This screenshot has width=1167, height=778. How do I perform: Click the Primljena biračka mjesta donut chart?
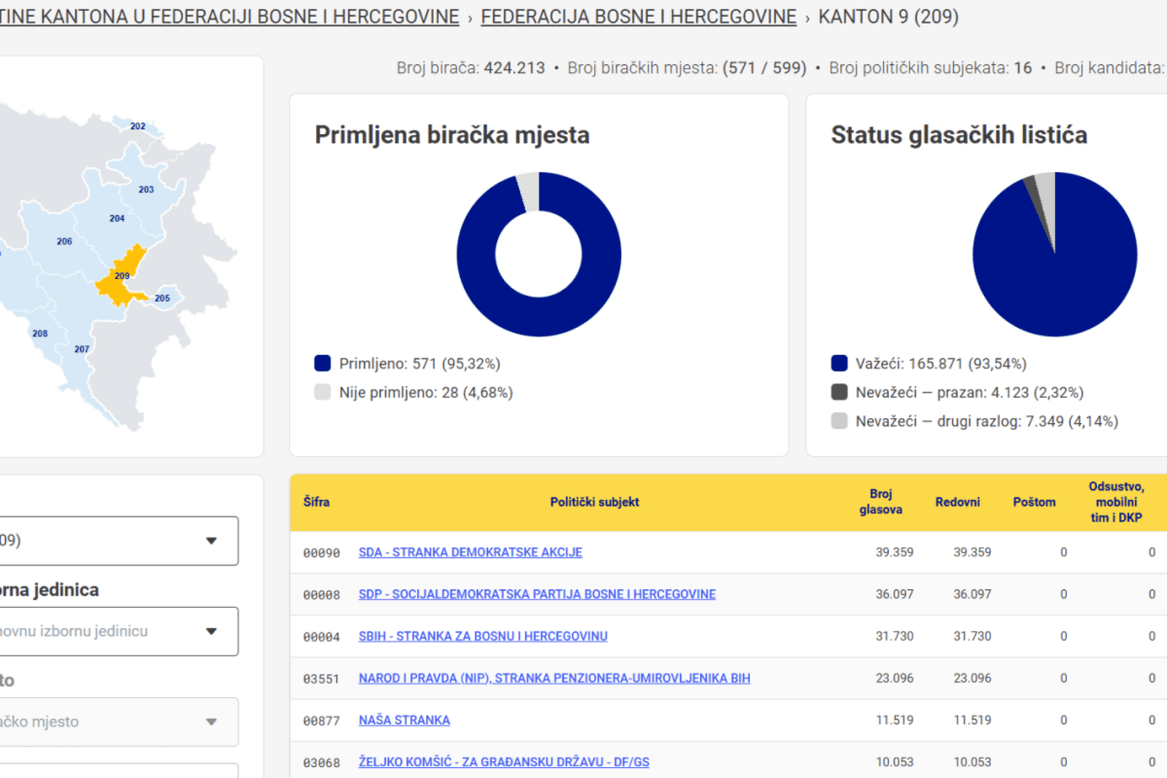[539, 254]
